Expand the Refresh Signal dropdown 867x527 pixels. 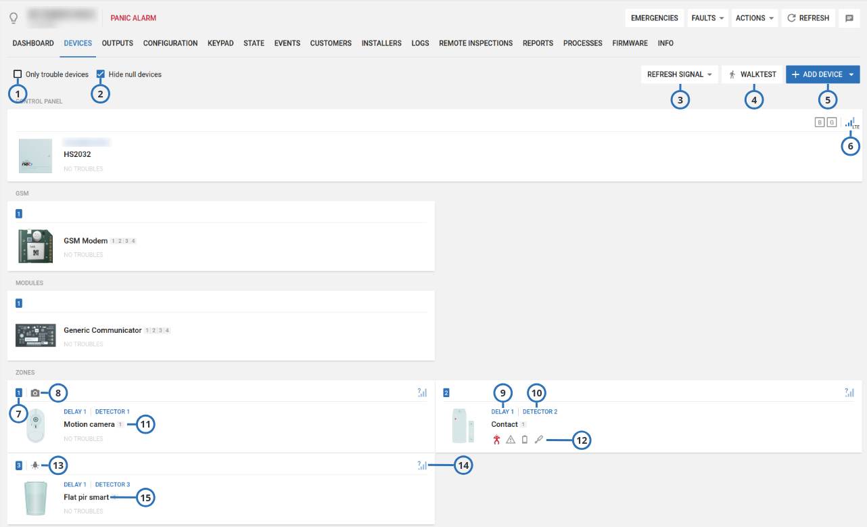[x=680, y=74]
